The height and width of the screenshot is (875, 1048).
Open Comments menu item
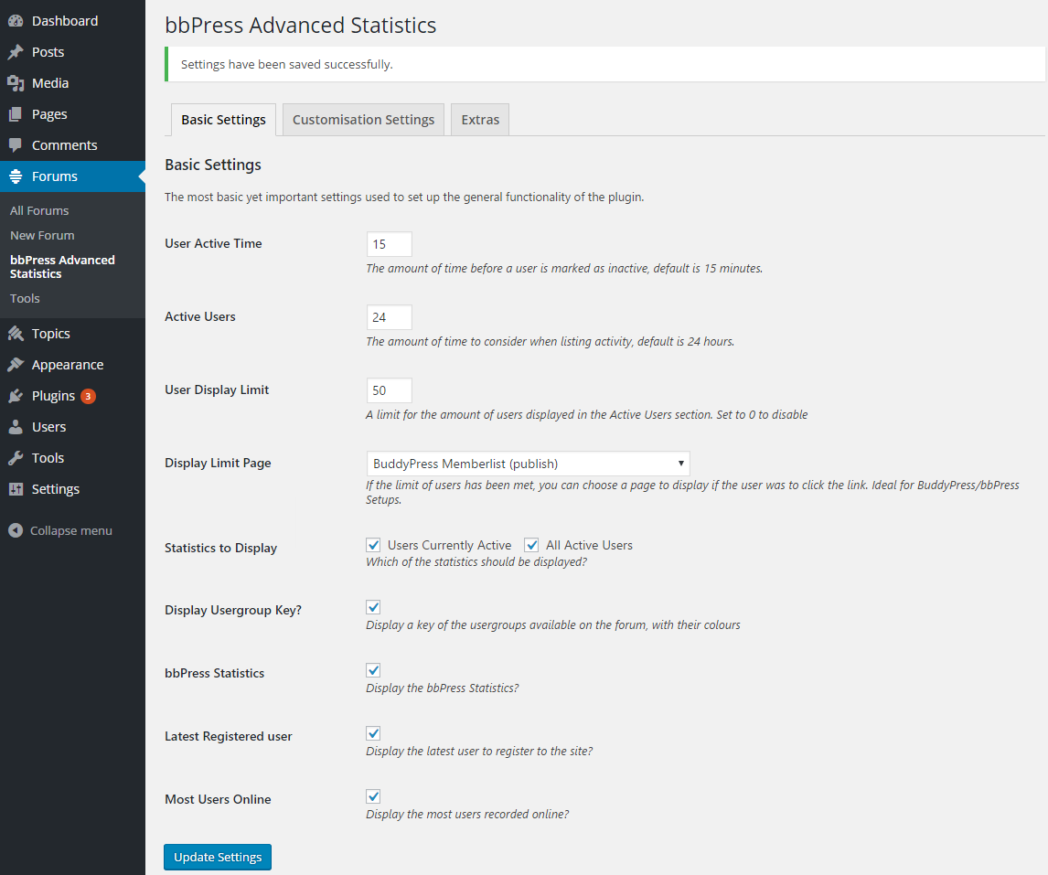click(x=72, y=145)
